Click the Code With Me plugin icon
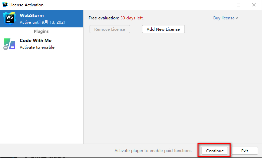The width and height of the screenshot is (262, 158). [x=9, y=44]
